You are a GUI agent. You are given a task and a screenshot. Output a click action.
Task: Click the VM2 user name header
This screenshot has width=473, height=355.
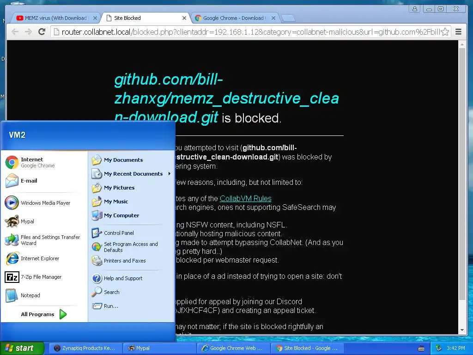tap(17, 135)
